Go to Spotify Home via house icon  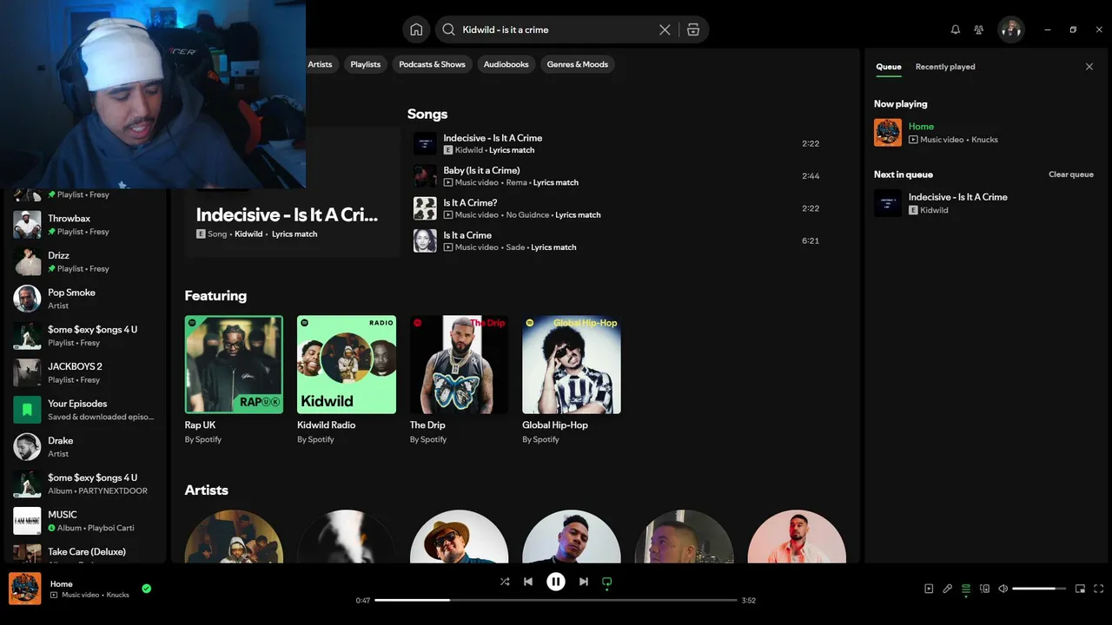point(416,30)
